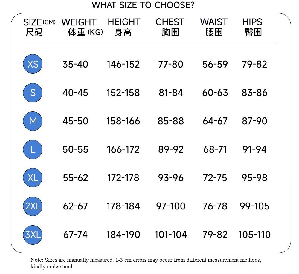This screenshot has height=274, width=299.
Task: Pick the 2XL size circle
Action: [33, 206]
